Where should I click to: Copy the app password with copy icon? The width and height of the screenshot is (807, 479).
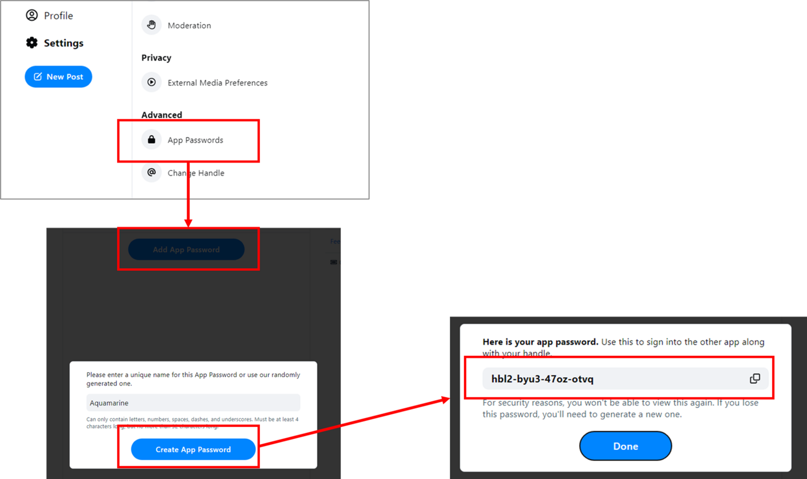(x=755, y=379)
